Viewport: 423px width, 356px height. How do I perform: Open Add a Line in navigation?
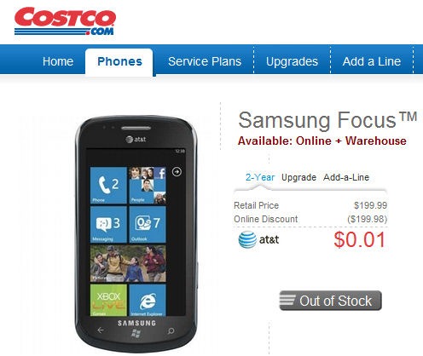372,61
